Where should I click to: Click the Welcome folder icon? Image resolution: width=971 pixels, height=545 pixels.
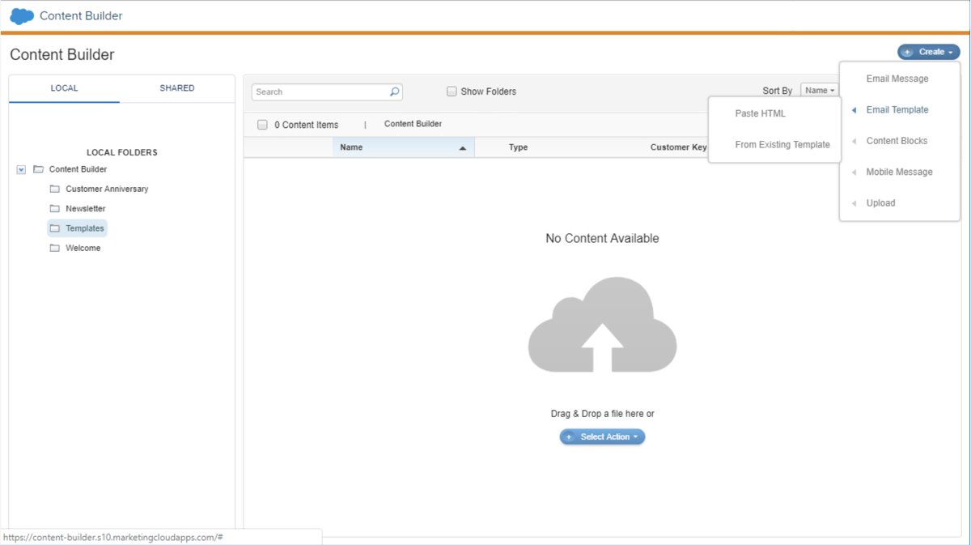(55, 248)
